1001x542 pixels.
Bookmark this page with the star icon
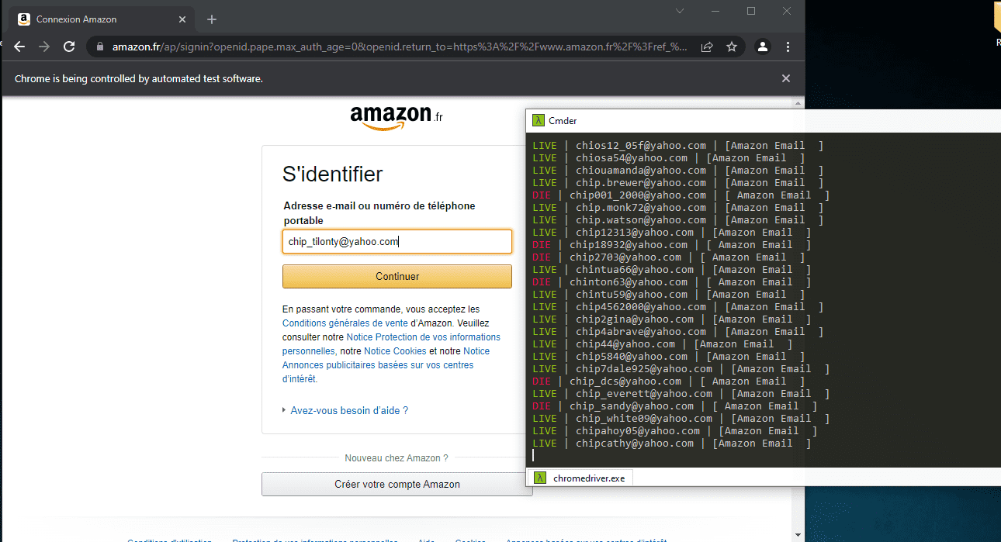click(x=731, y=47)
